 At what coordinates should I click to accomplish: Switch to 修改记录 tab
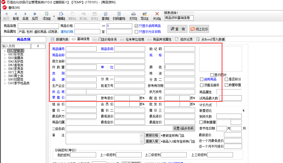[184, 39]
